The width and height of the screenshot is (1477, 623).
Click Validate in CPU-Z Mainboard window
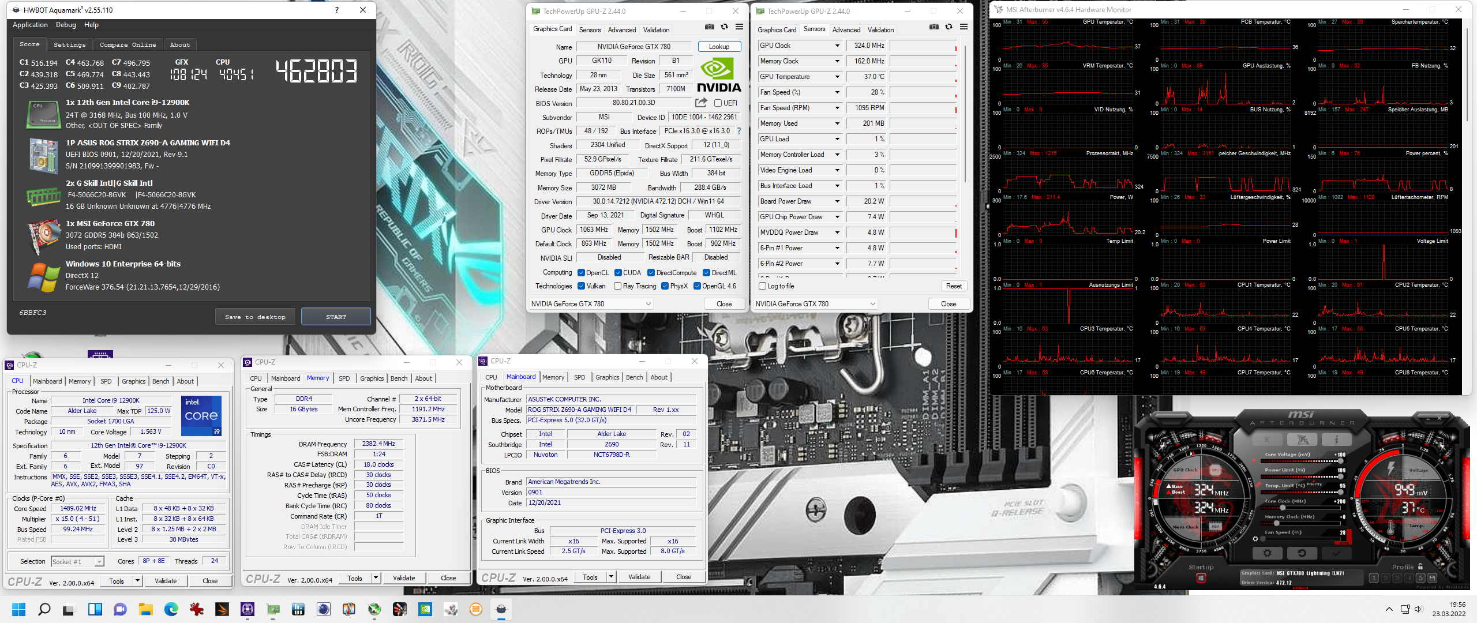pyautogui.click(x=639, y=577)
